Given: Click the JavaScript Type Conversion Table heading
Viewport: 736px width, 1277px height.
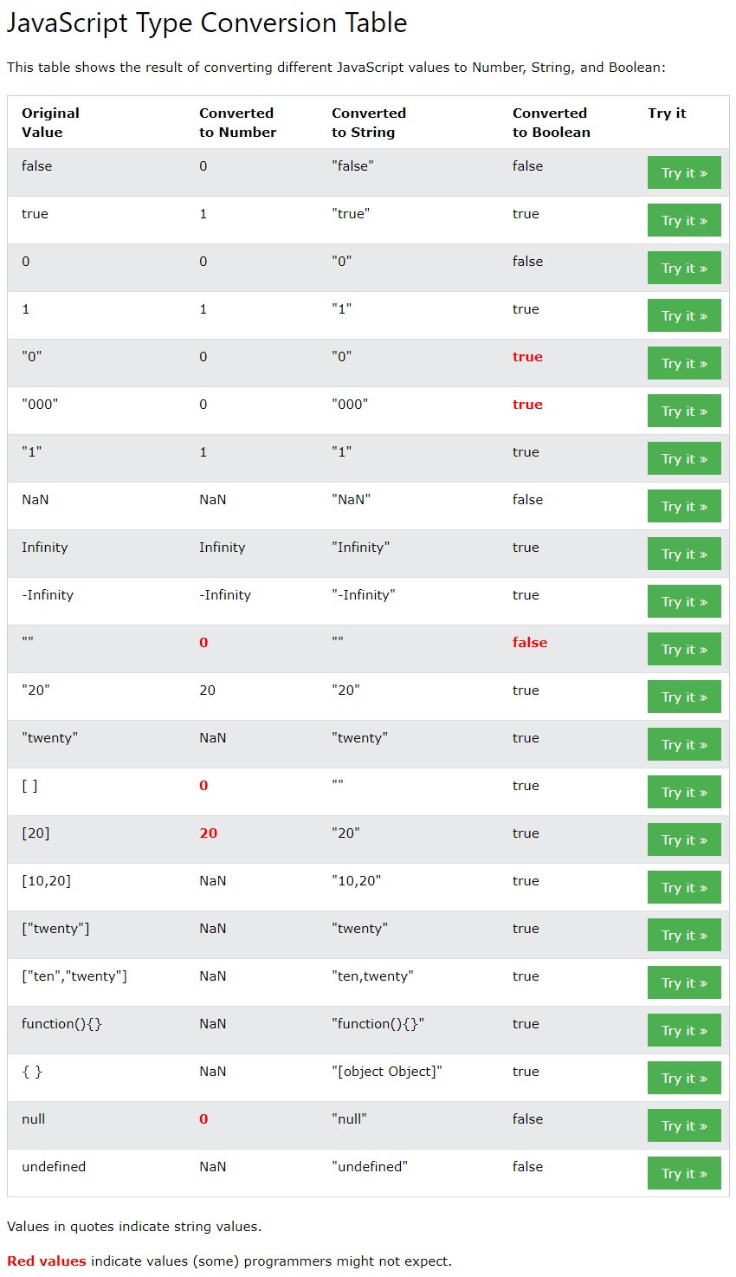Looking at the screenshot, I should tap(207, 23).
